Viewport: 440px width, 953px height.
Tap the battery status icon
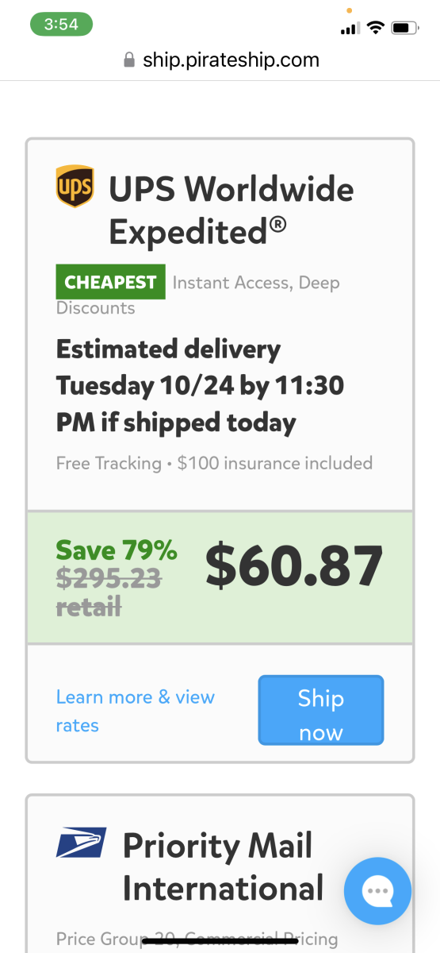[x=405, y=28]
